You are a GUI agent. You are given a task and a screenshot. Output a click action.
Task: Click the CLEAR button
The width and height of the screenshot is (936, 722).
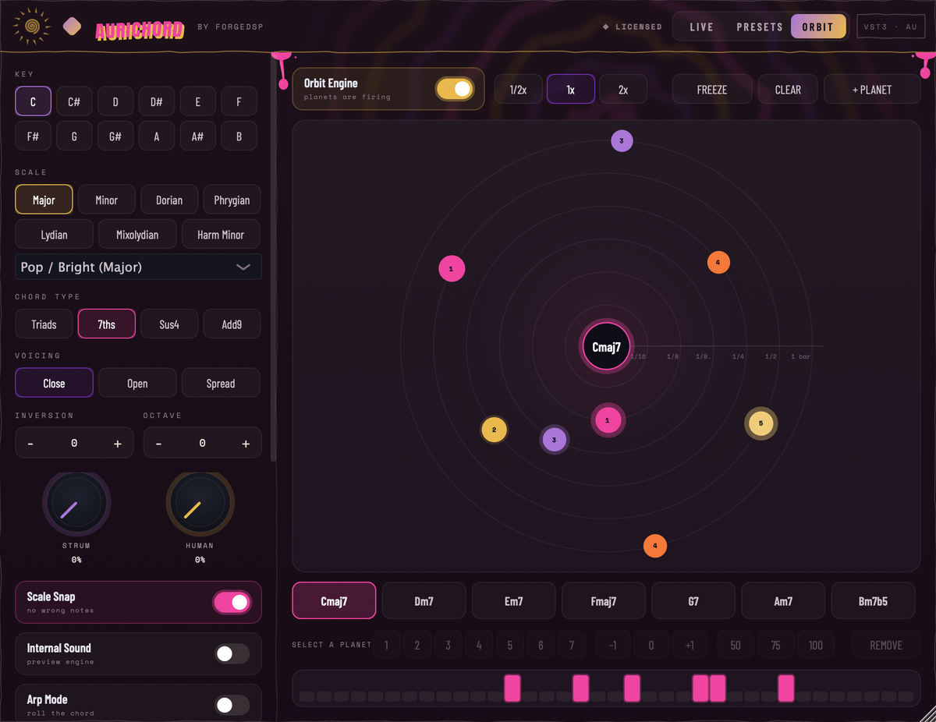(788, 90)
